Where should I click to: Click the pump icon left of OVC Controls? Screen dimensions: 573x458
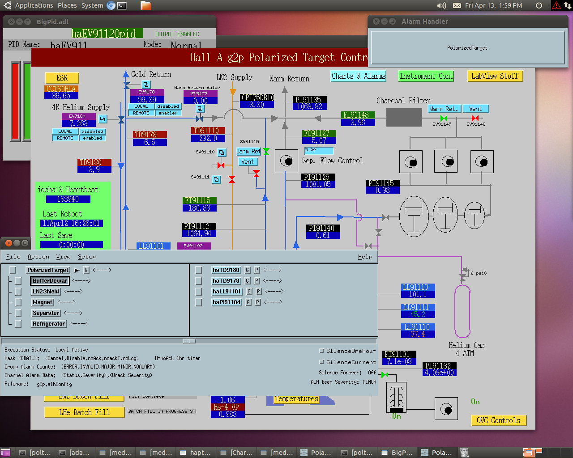point(446,408)
